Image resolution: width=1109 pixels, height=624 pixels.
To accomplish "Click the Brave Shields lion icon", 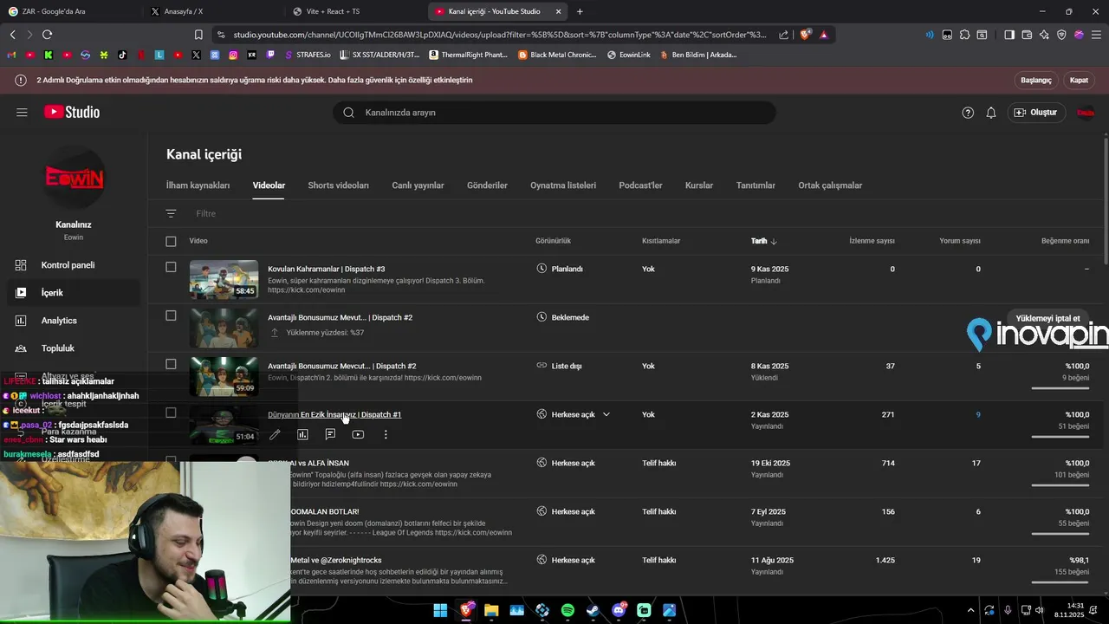I will pos(805,35).
